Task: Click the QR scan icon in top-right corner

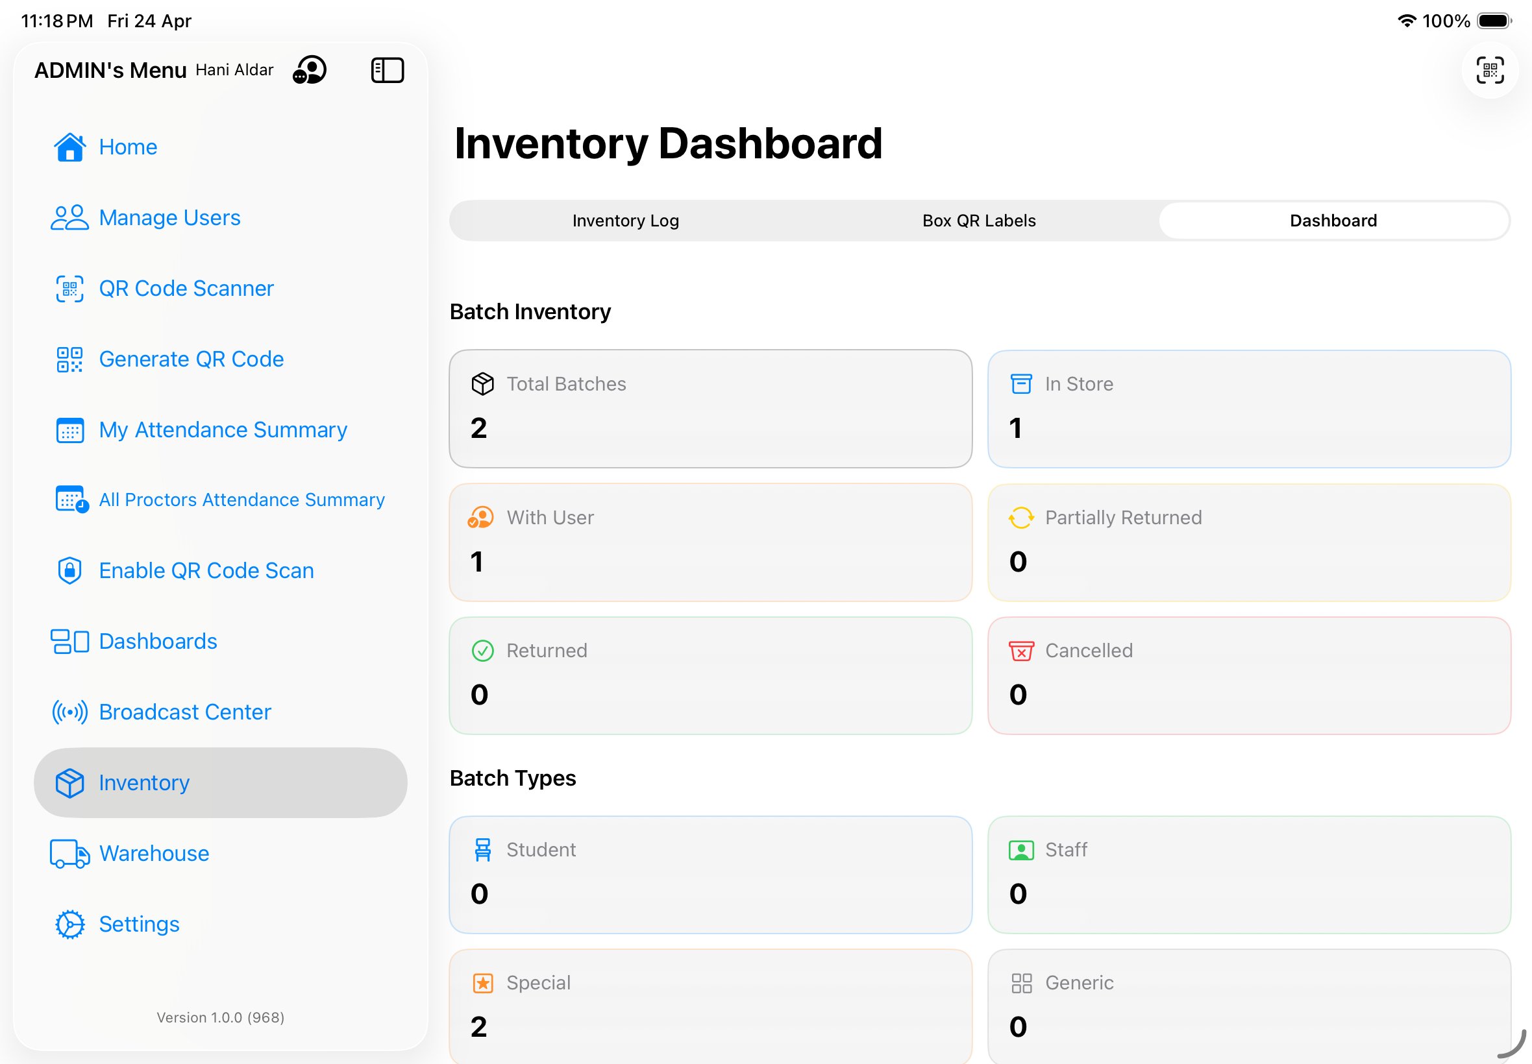Action: pyautogui.click(x=1489, y=70)
